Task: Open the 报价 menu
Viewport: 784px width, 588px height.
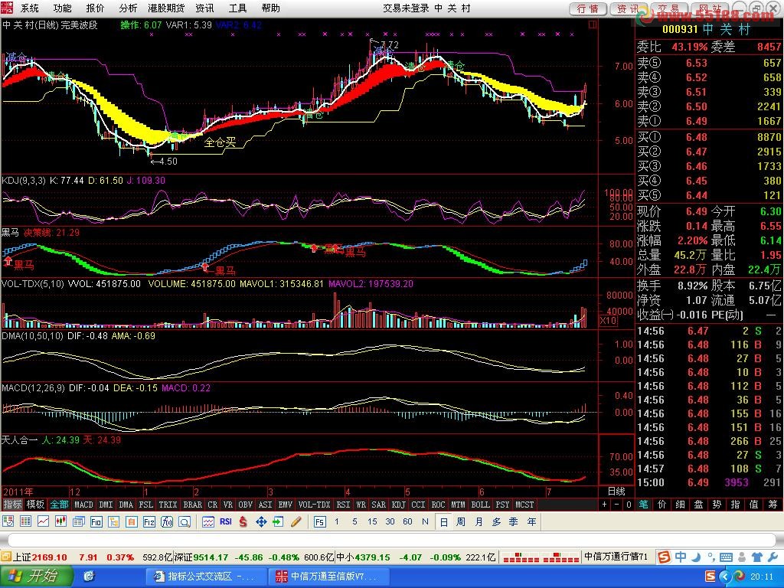Action: point(96,8)
